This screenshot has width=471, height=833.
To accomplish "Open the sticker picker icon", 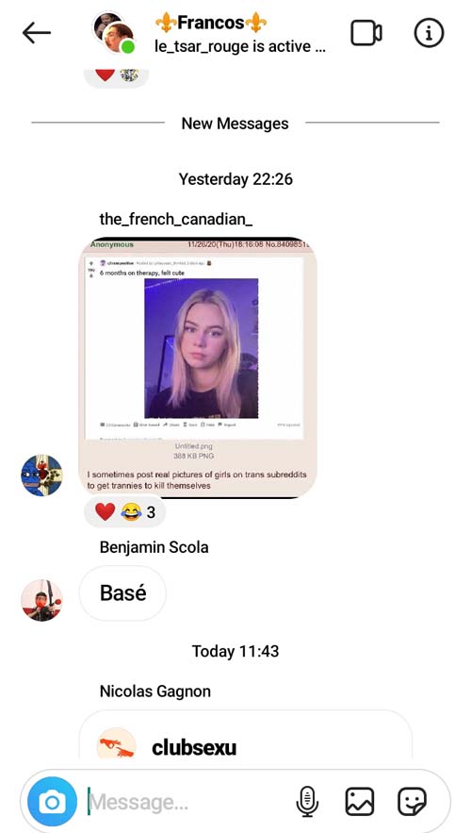I will click(413, 801).
